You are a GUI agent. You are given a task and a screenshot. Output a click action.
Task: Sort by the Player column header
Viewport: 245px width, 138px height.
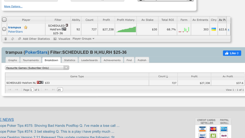[26, 20]
